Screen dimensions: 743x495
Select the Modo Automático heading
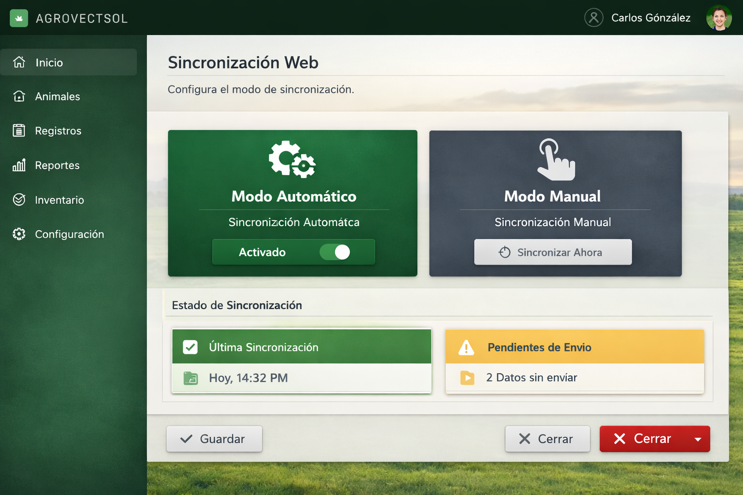(294, 196)
